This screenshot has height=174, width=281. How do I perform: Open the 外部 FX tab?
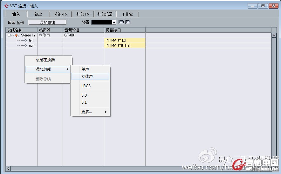click(83, 14)
